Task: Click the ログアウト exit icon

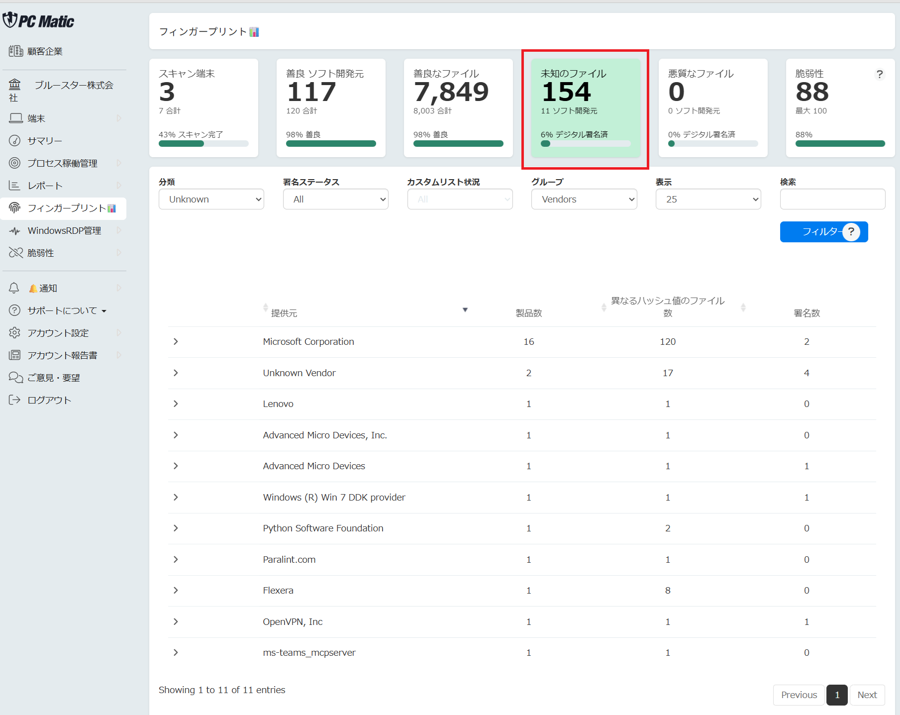Action: click(15, 400)
